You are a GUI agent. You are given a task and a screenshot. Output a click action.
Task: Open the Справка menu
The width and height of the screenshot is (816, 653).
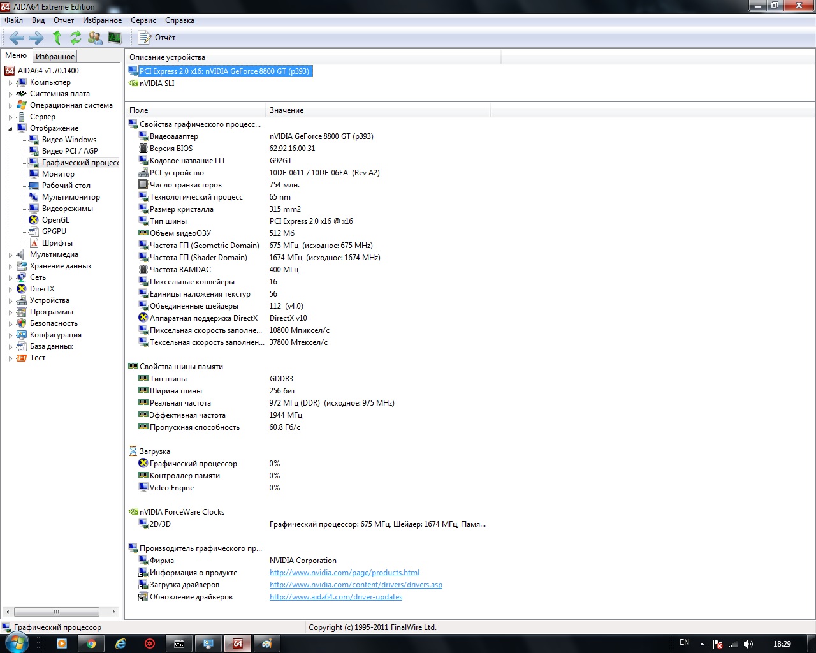coord(180,20)
